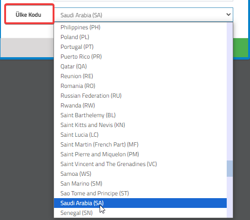250x220 pixels.
Task: Select Romania (RO) option
Action: (140, 86)
